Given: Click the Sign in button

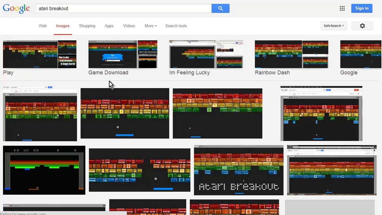Looking at the screenshot, I should pos(362,8).
